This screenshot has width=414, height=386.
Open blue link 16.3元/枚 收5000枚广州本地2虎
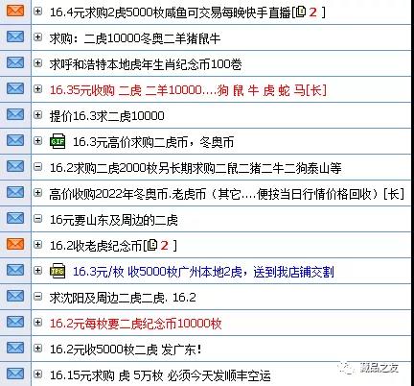(203, 272)
